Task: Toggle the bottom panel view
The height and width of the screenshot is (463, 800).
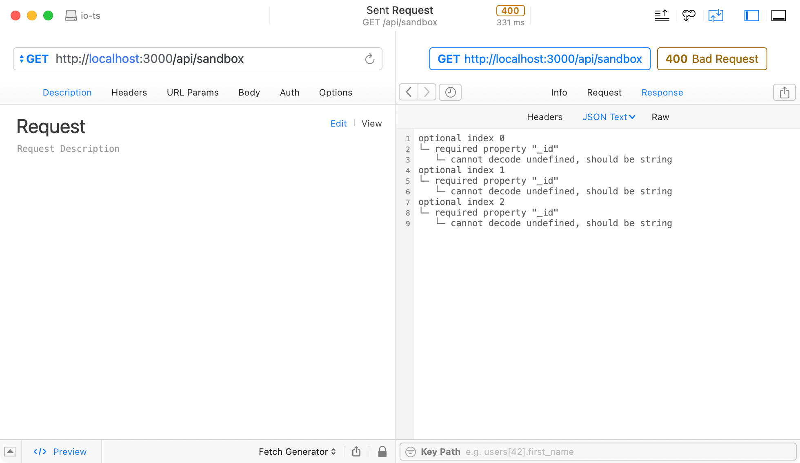Action: click(x=779, y=16)
